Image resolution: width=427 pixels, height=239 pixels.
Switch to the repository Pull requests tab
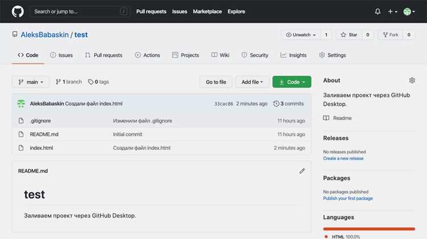pos(104,55)
